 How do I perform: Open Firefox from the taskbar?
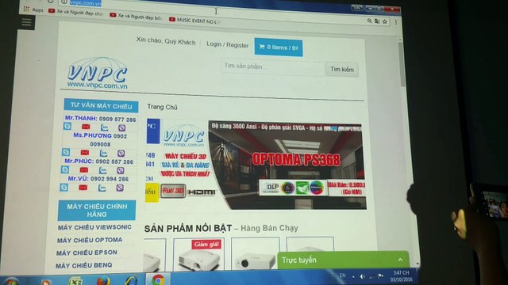[x=104, y=281]
